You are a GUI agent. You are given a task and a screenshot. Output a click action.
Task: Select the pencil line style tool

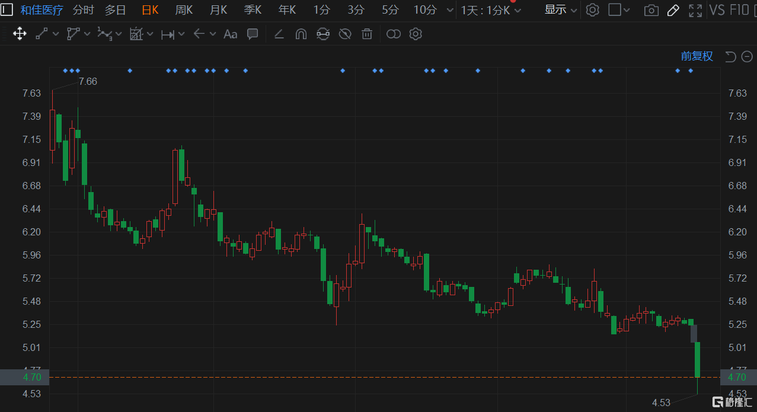(x=279, y=34)
